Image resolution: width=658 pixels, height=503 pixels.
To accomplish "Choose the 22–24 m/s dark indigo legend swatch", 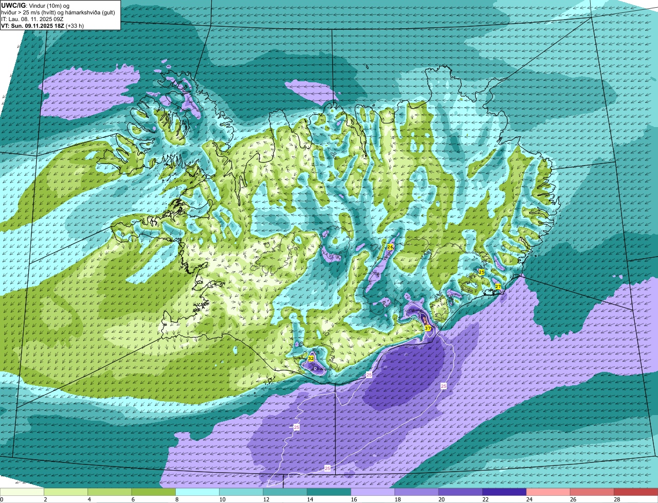I will pos(504,492).
